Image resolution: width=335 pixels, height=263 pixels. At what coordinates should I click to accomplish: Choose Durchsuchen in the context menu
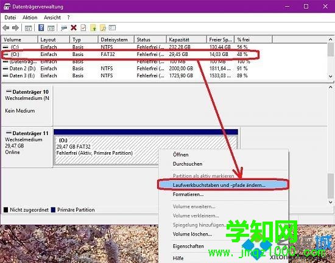pyautogui.click(x=188, y=164)
